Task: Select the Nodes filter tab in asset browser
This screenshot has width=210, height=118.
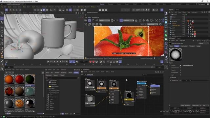Action: pos(76,72)
